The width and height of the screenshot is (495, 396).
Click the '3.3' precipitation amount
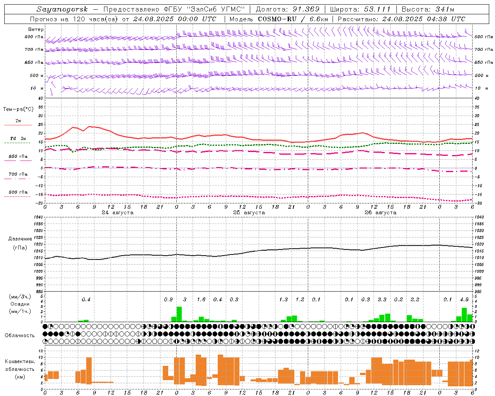pyautogui.click(x=382, y=300)
